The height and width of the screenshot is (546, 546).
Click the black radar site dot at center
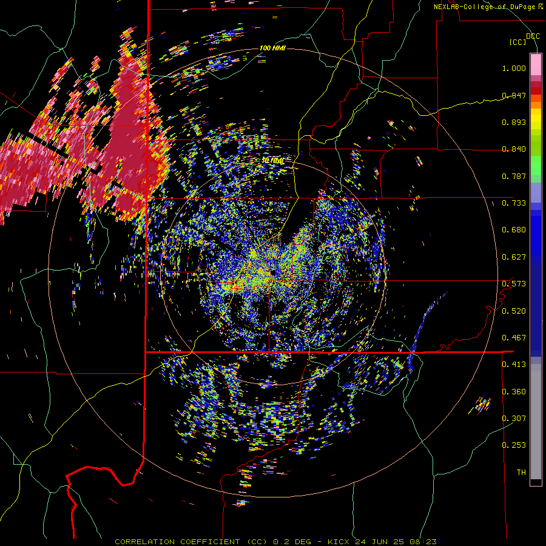point(272,272)
